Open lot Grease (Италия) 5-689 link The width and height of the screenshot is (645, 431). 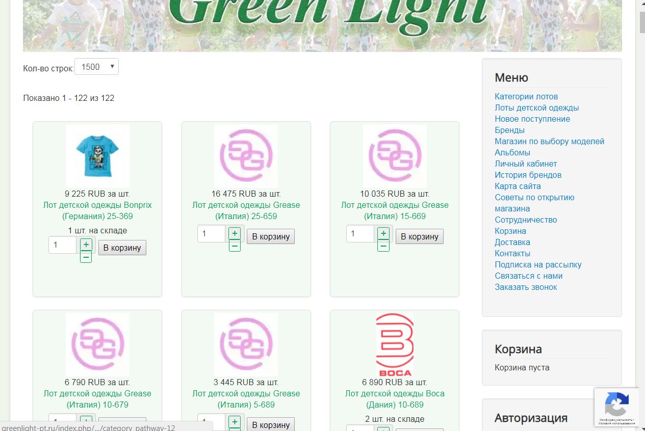[x=246, y=399]
